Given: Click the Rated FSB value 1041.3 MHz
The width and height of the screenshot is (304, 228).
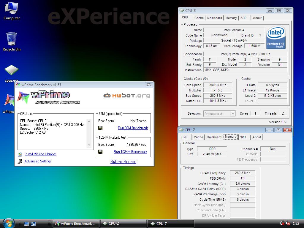Looking at the screenshot, I should click(x=218, y=101).
